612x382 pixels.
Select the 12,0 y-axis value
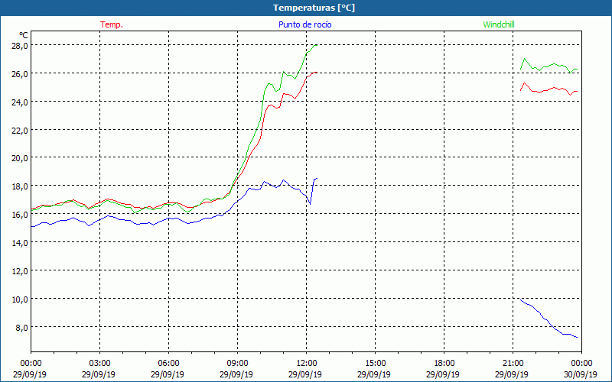[x=20, y=271]
